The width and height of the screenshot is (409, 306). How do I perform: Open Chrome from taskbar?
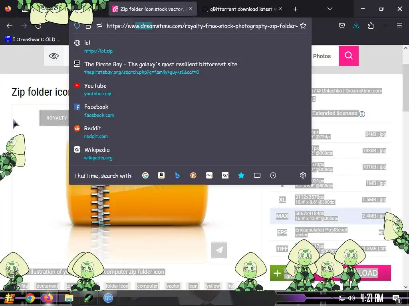tap(30, 298)
